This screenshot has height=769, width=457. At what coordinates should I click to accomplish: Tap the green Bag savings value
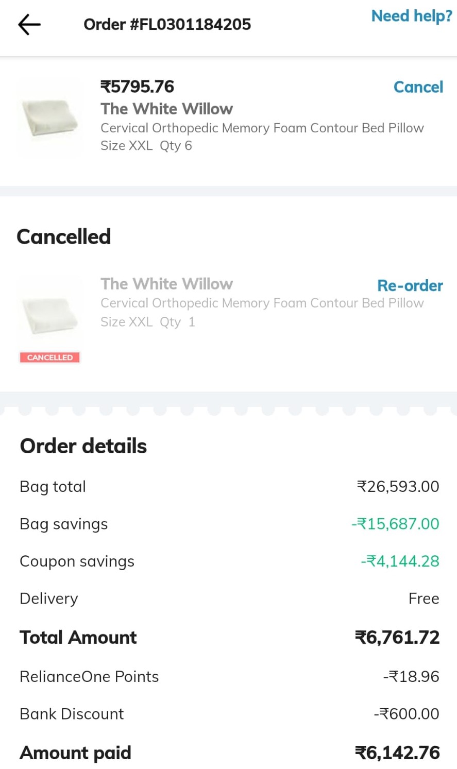pos(395,524)
